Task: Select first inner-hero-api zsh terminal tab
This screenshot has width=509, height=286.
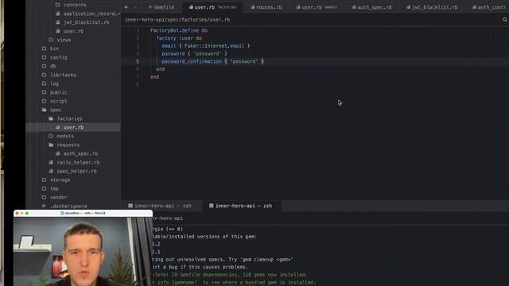Action: pyautogui.click(x=160, y=206)
